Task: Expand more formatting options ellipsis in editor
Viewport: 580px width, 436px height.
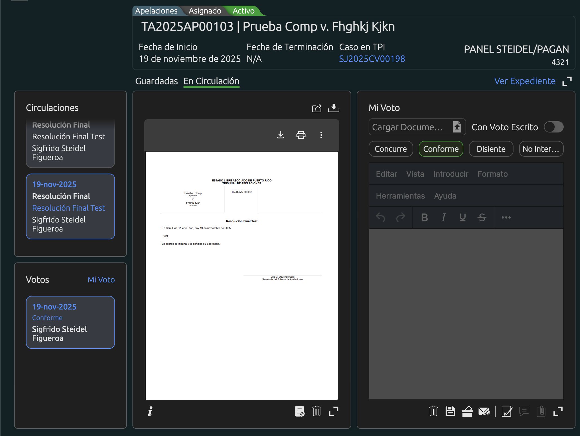Action: coord(506,217)
